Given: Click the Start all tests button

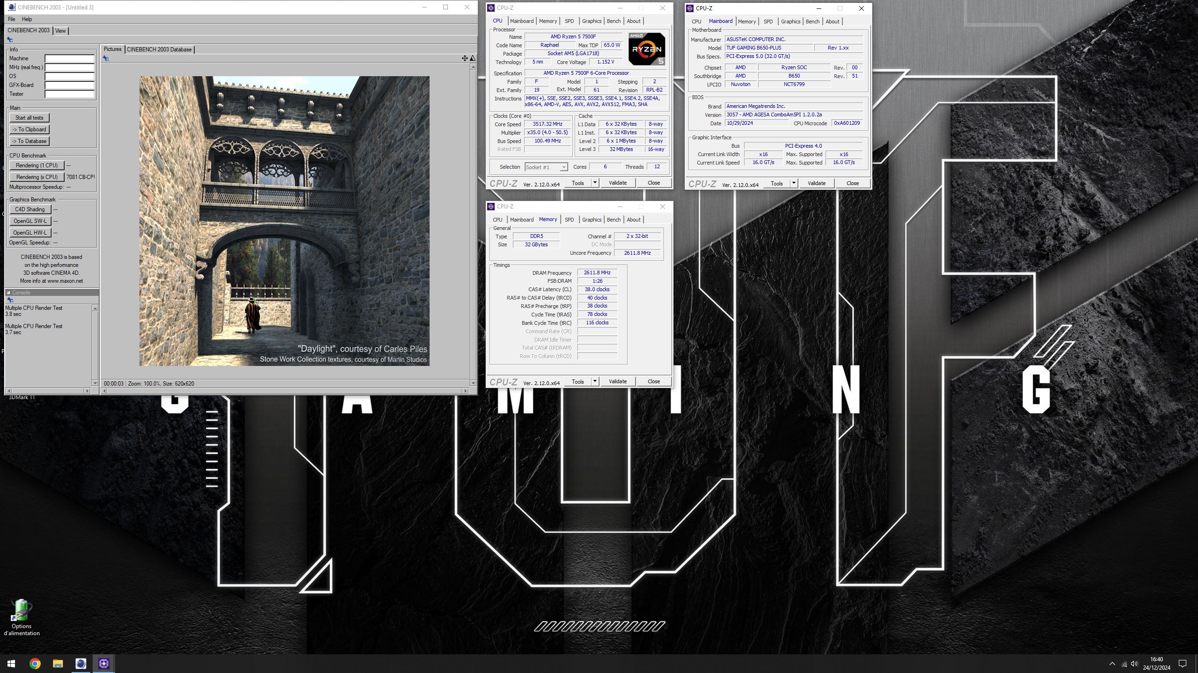Looking at the screenshot, I should pos(29,118).
